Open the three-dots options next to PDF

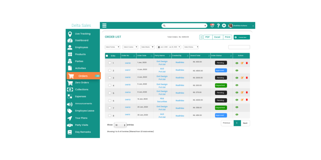(201, 37)
